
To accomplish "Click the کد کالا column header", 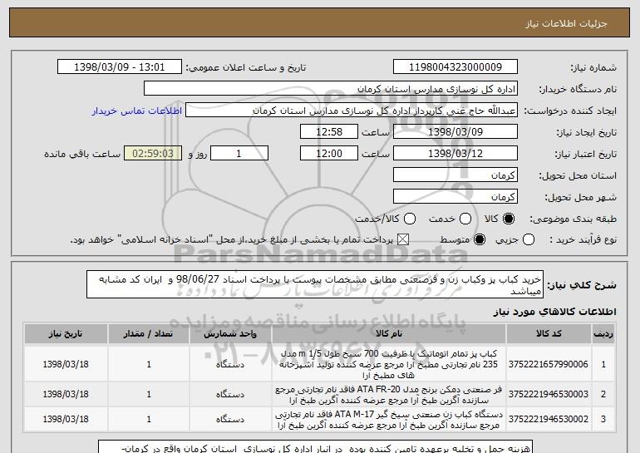I will coord(549,334).
